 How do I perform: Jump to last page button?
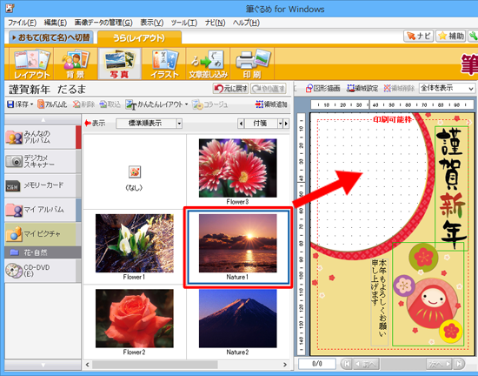pyautogui.click(x=459, y=364)
